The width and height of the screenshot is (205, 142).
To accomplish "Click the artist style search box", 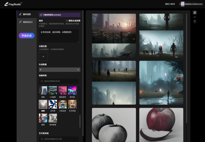I will point(59,139).
